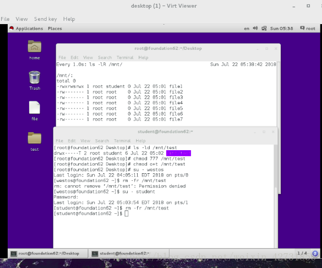This screenshot has height=268, width=322.
Task: Open the Places menu
Action: click(x=55, y=28)
